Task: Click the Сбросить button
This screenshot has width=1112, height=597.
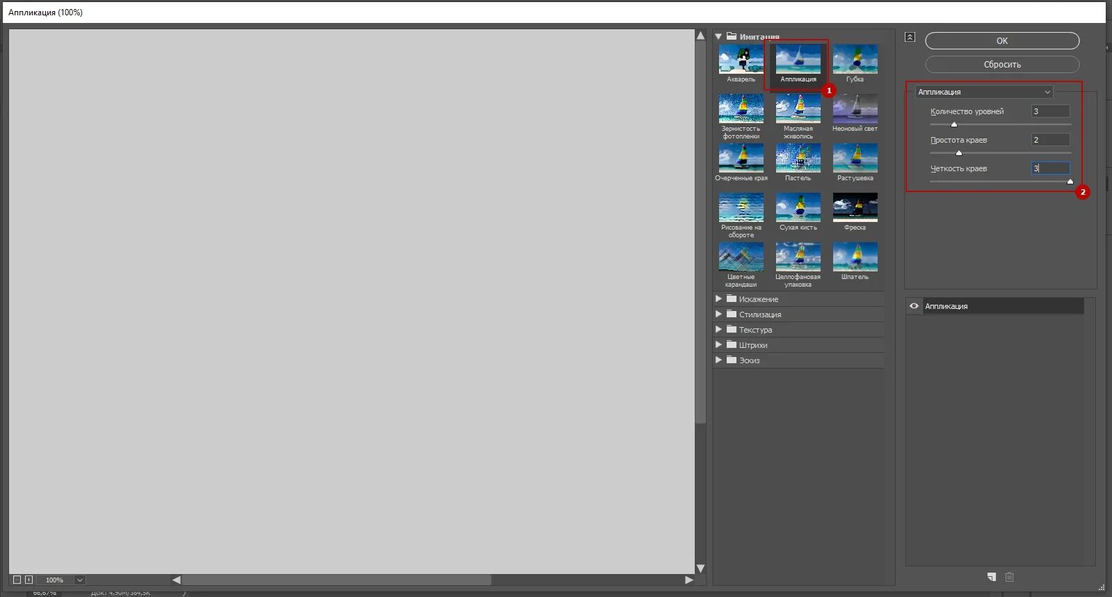Action: pos(1002,65)
